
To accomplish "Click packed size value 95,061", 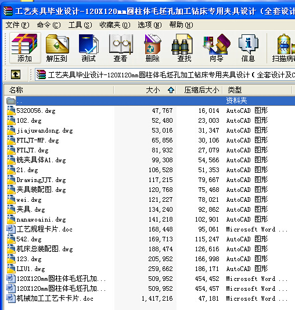I will 208,229.
